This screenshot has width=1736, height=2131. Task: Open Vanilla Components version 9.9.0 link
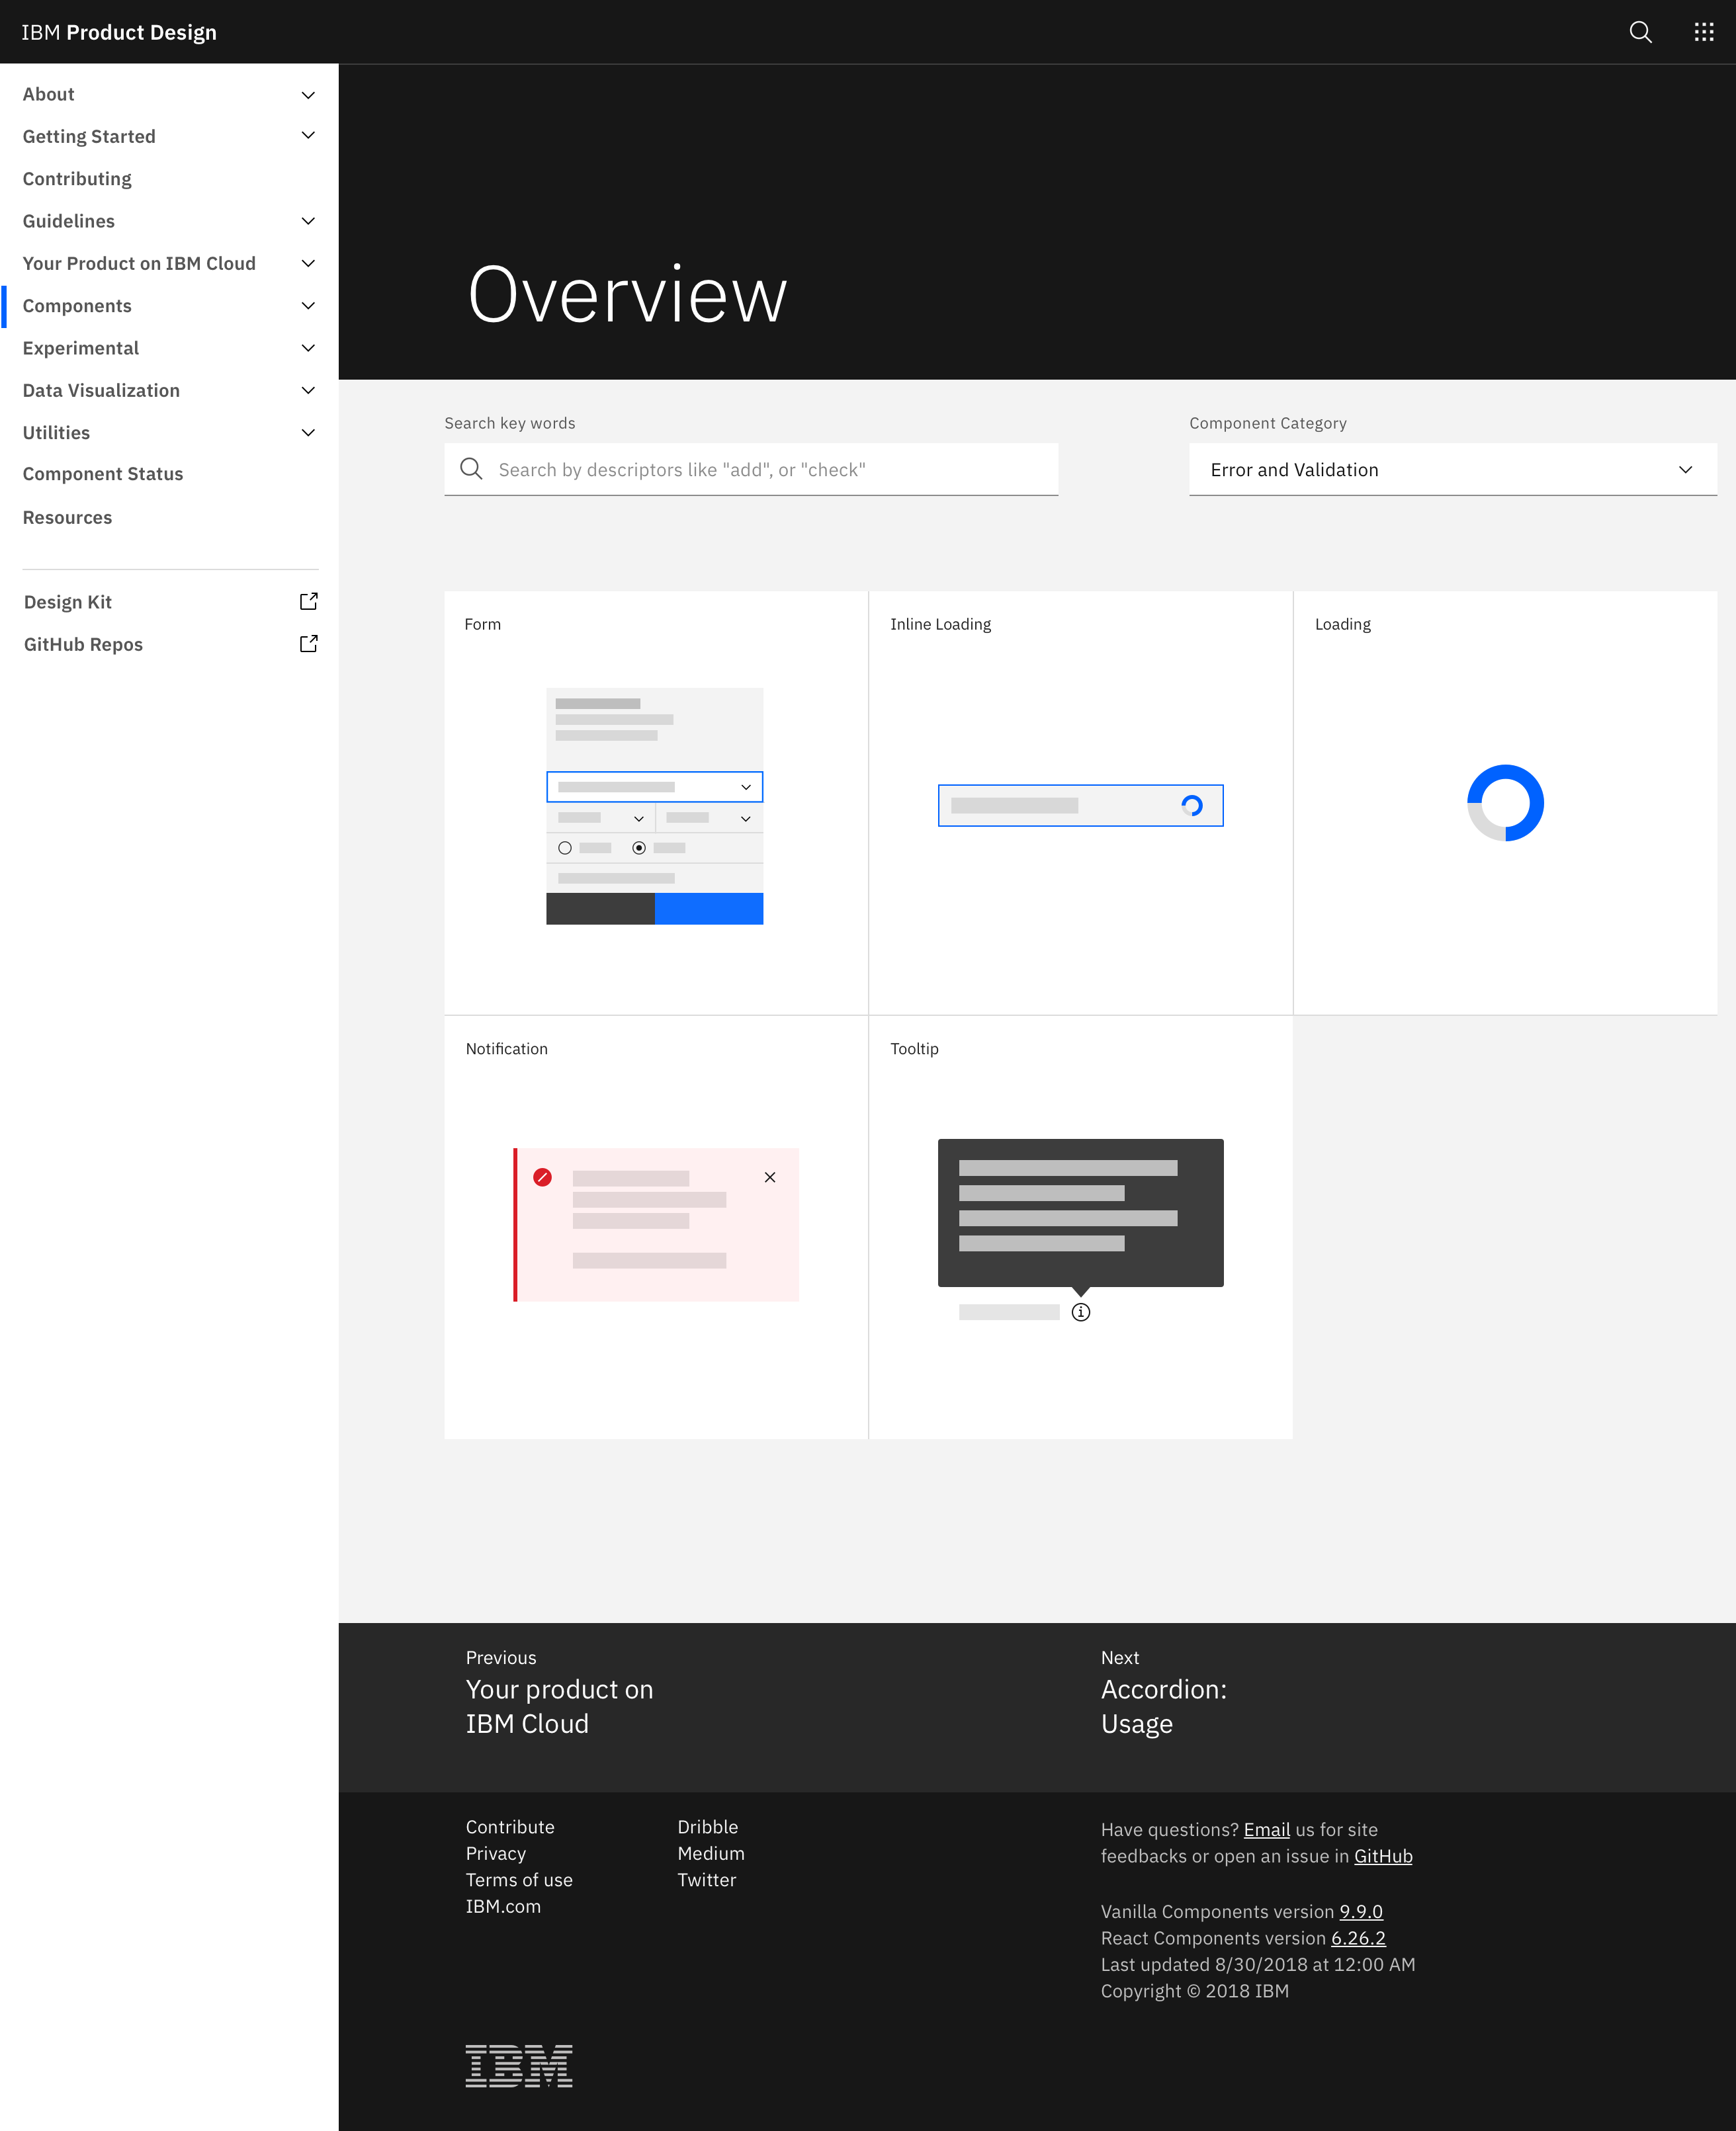coord(1361,1911)
